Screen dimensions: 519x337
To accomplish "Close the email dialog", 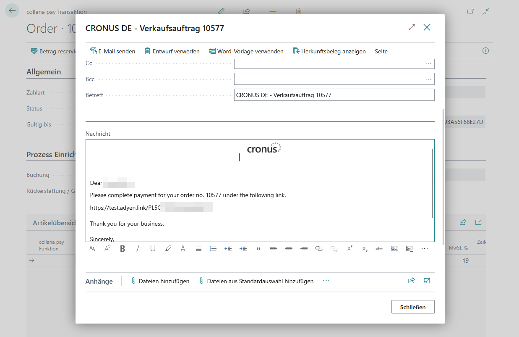I will [427, 27].
